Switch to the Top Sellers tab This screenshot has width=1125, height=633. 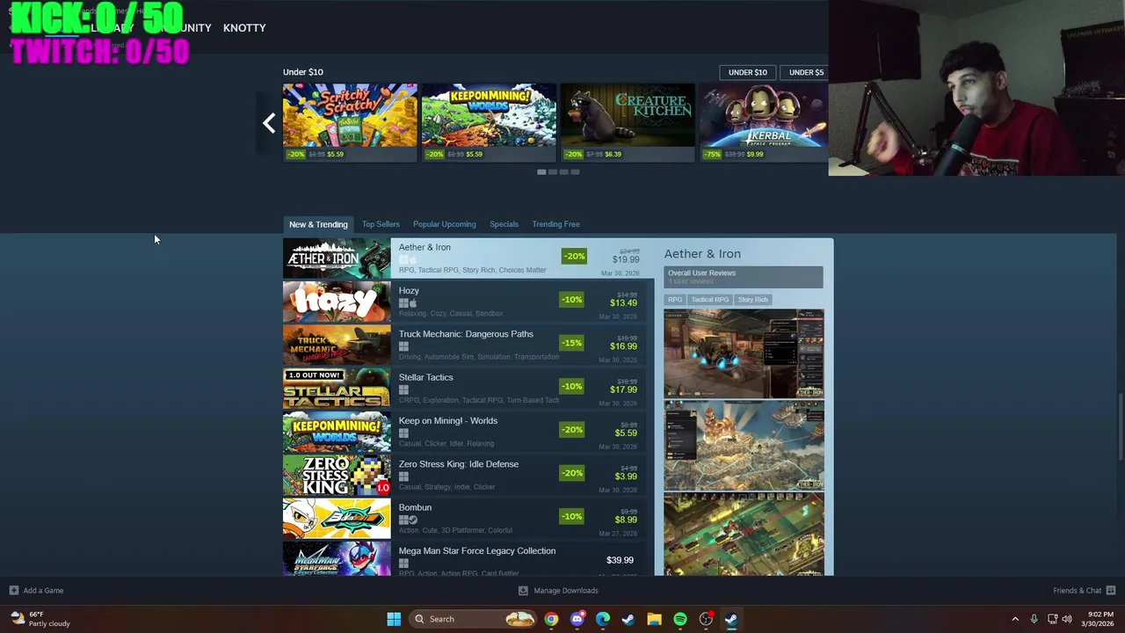pyautogui.click(x=381, y=224)
